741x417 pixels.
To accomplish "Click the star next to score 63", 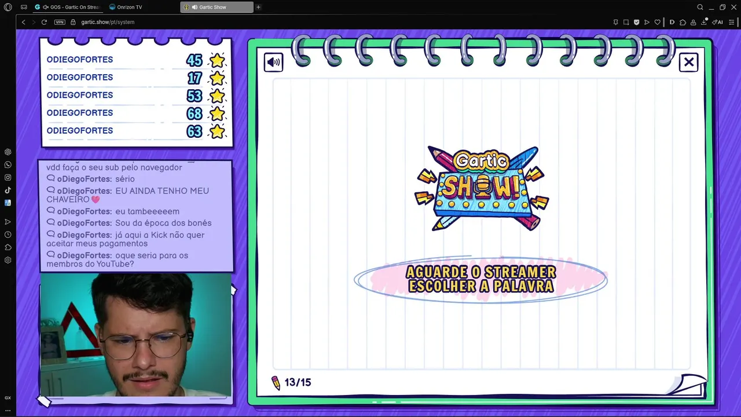I will click(217, 131).
